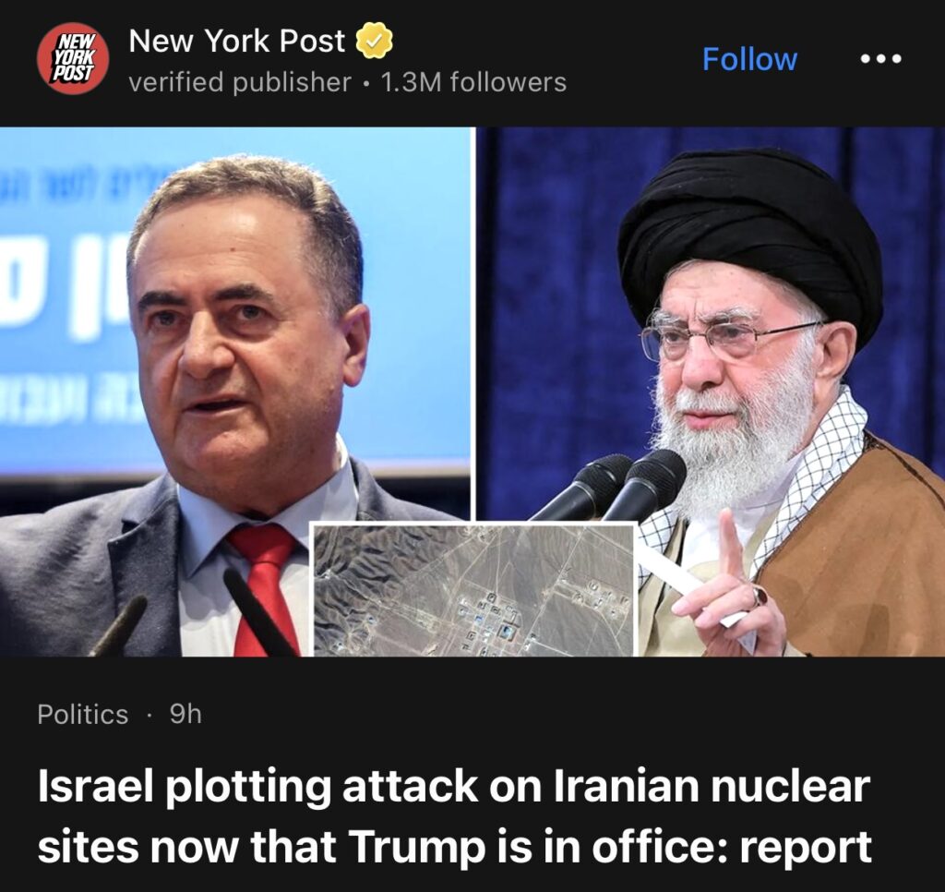This screenshot has width=945, height=892.
Task: Open the inset satellite image of site
Action: 474,590
